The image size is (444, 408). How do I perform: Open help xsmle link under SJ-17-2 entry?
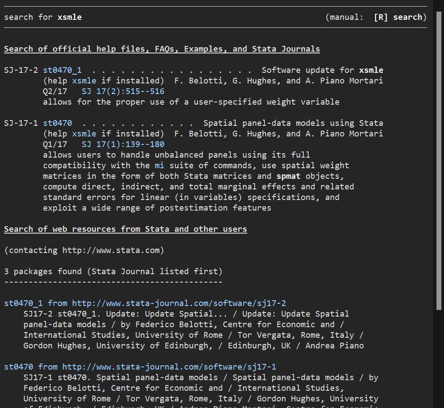click(84, 81)
